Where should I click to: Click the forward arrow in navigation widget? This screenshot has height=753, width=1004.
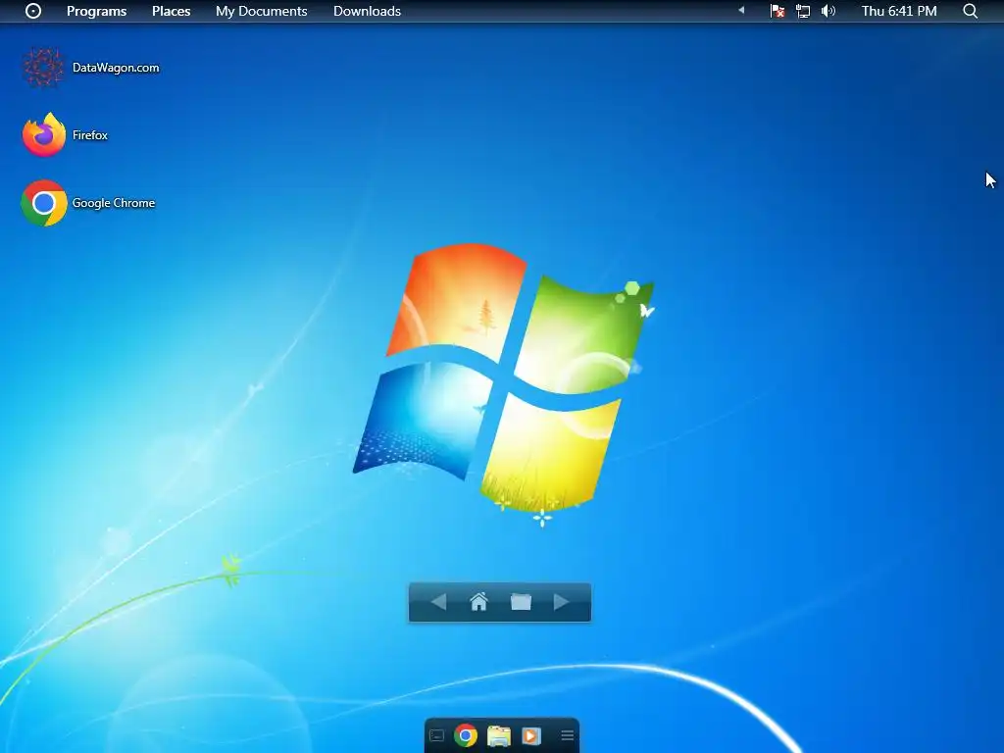[x=561, y=602]
